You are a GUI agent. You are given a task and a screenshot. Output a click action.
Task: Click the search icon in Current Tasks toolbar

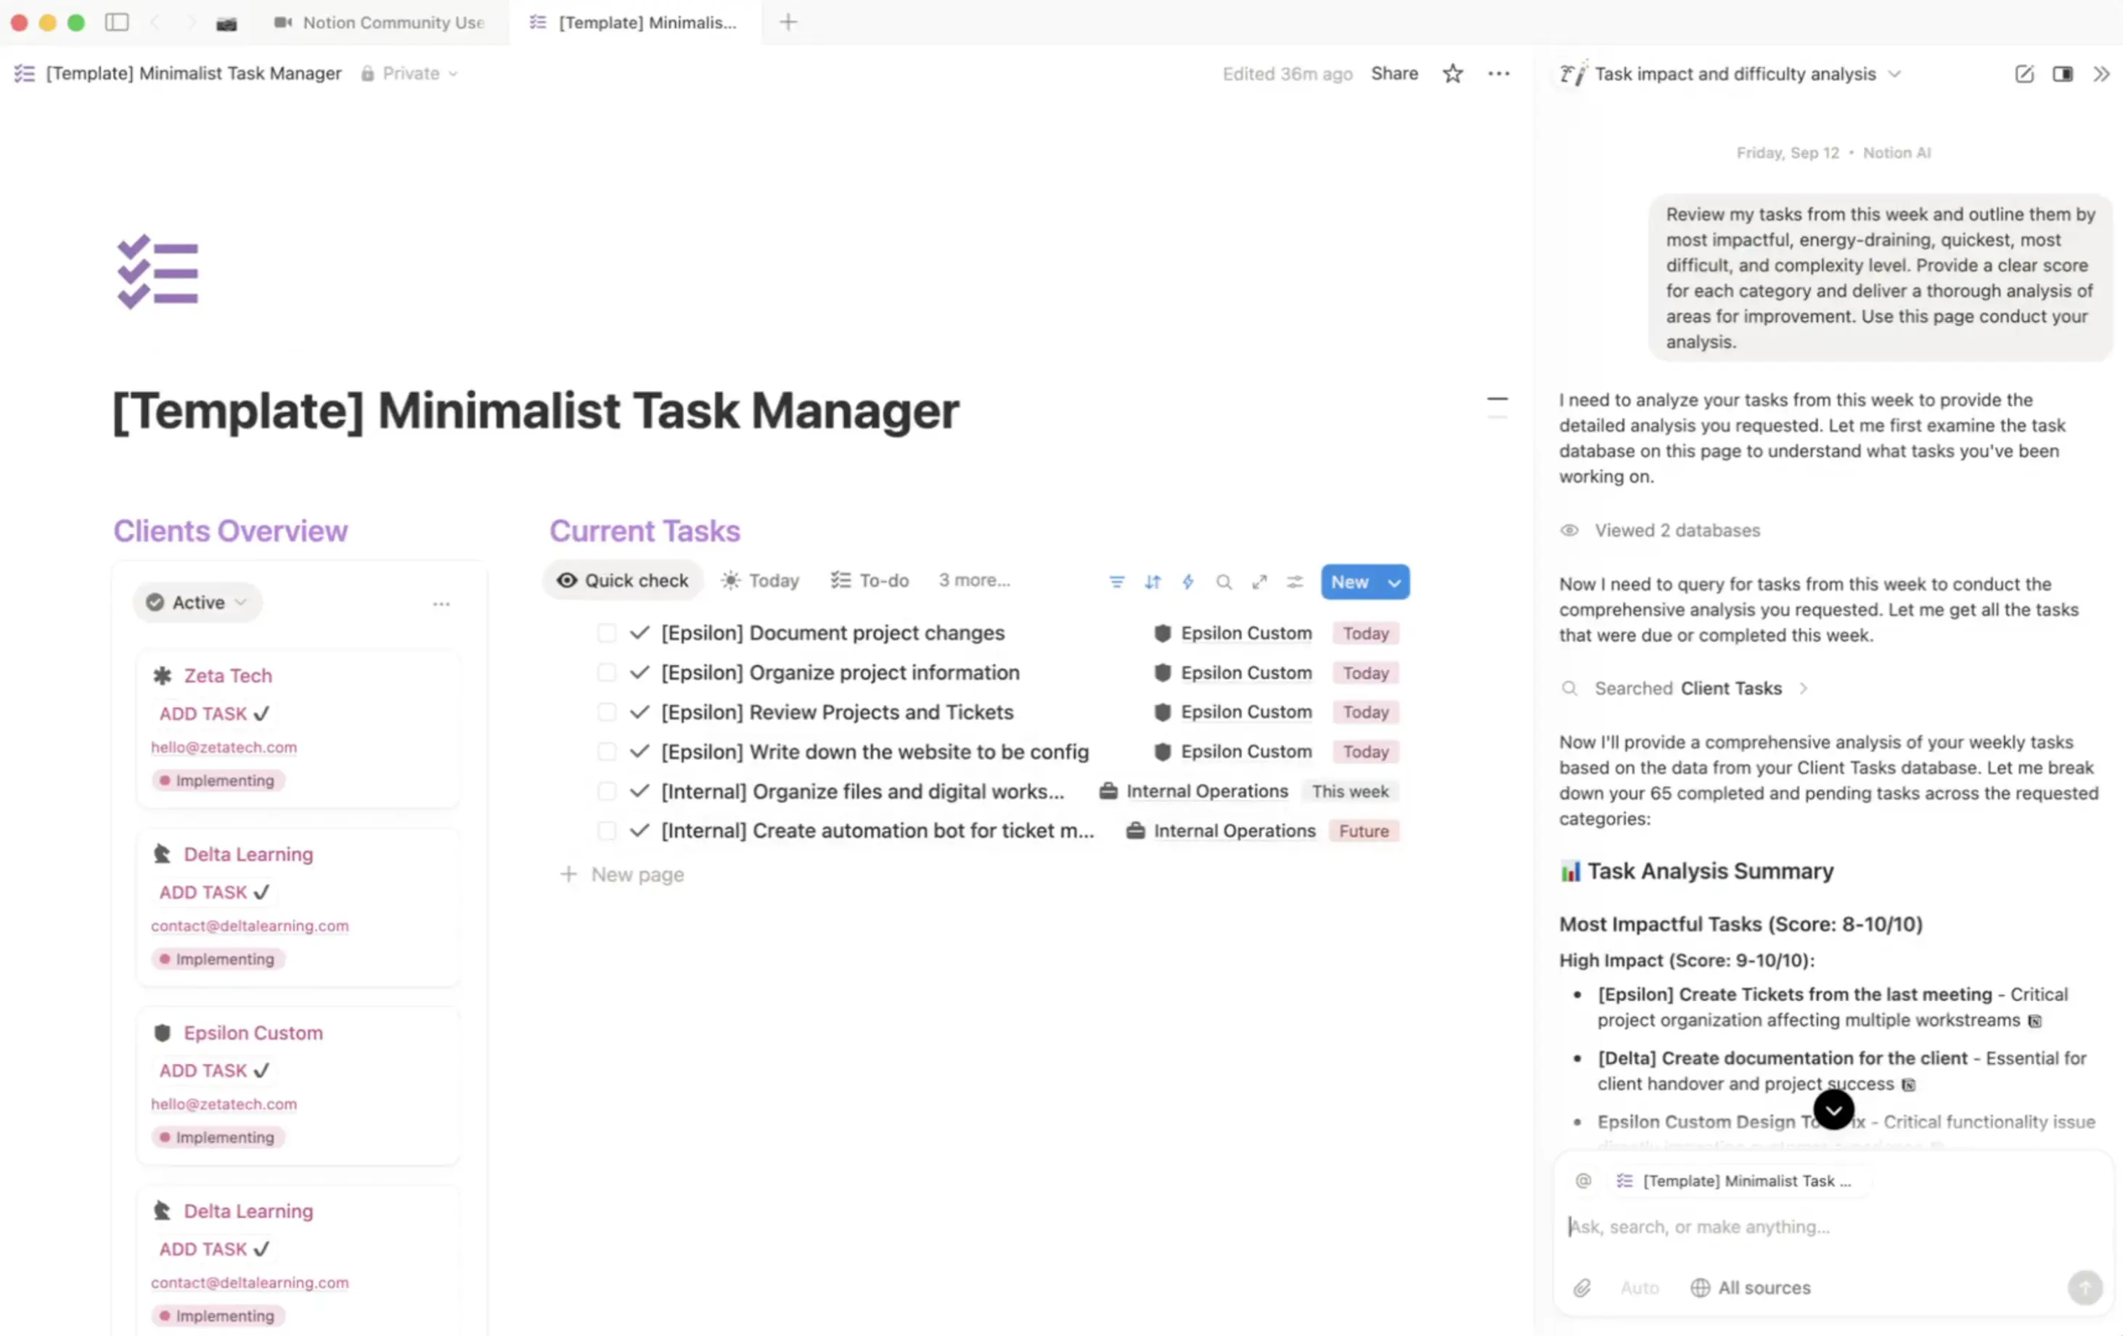[x=1224, y=582]
